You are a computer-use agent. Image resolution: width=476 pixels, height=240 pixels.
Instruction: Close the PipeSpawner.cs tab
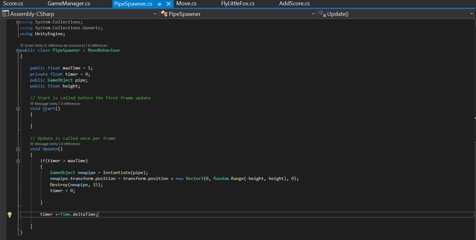[168, 4]
